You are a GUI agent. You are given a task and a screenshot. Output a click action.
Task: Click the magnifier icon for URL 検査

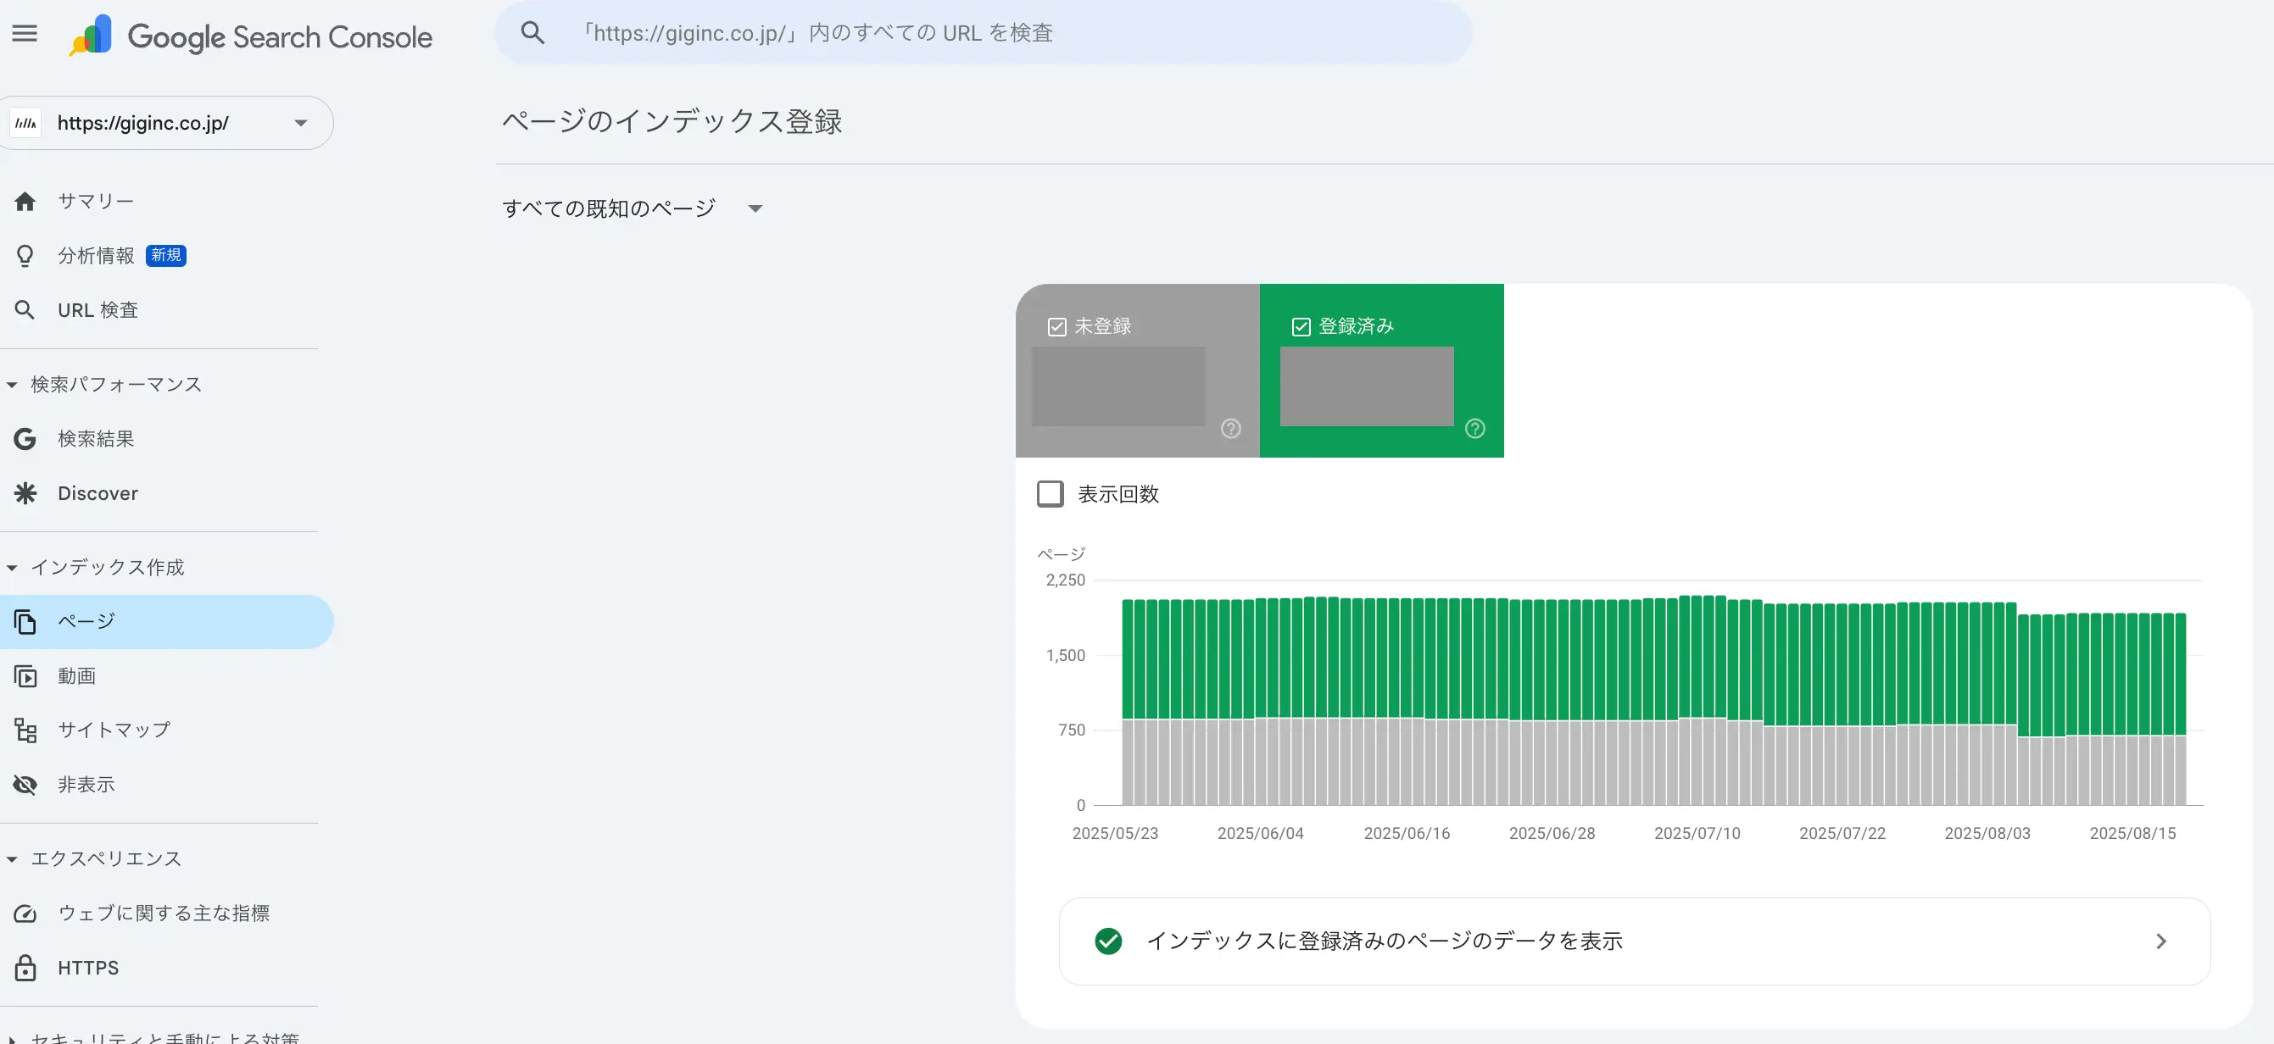tap(25, 311)
